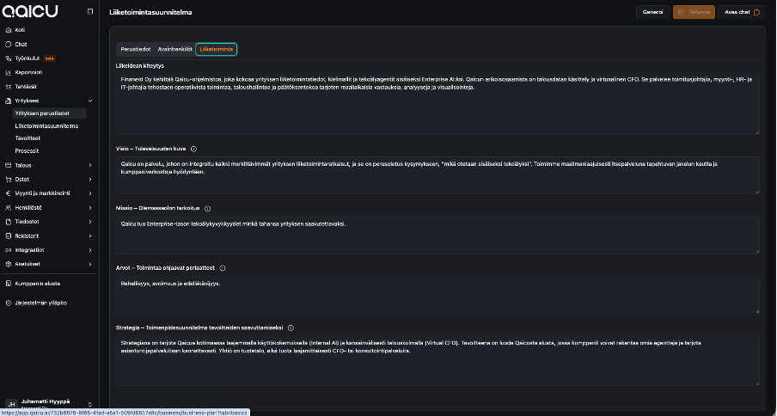Click the Avaa chat button

pos(740,12)
